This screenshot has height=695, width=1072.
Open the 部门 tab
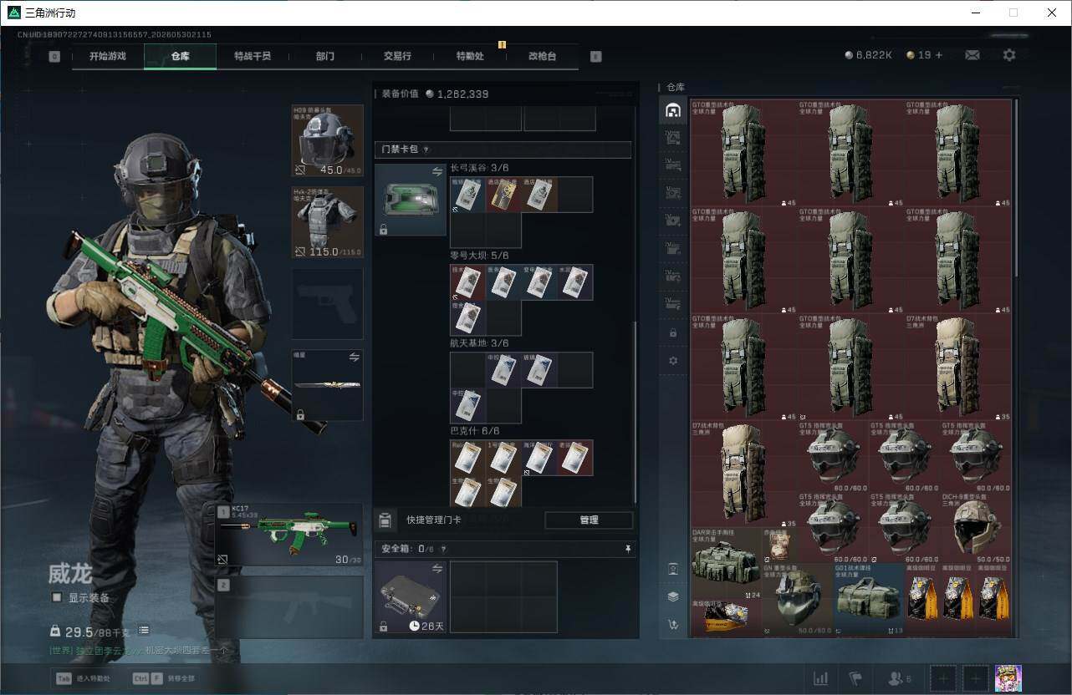(325, 56)
